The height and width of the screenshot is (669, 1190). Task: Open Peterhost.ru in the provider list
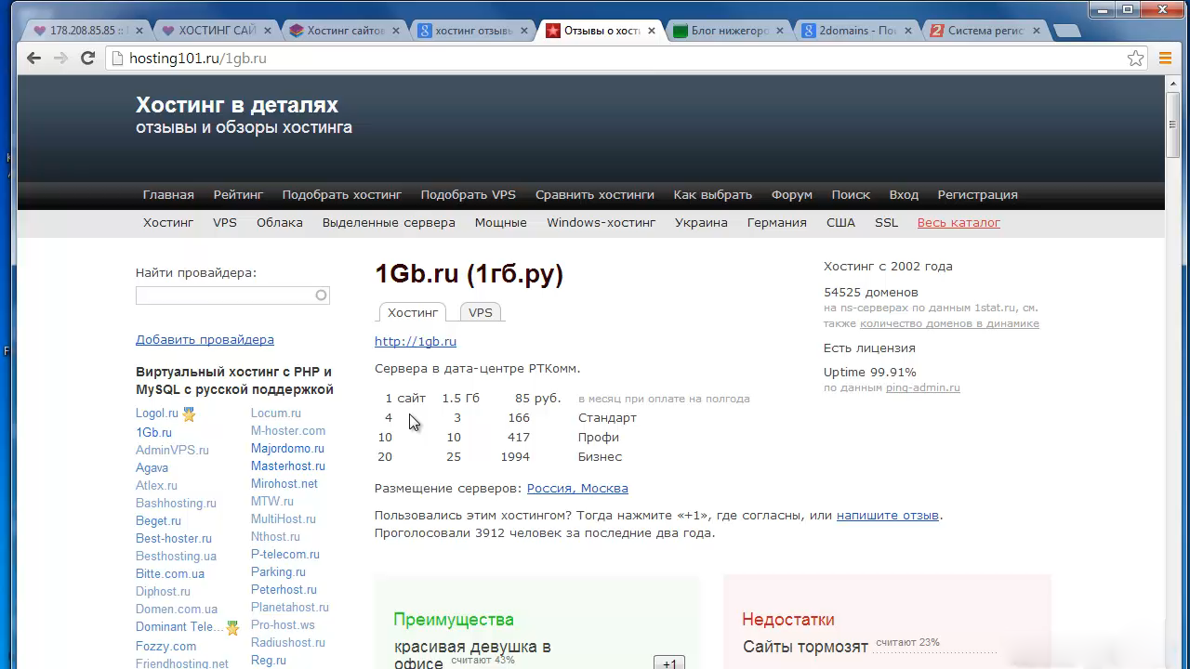pos(284,590)
